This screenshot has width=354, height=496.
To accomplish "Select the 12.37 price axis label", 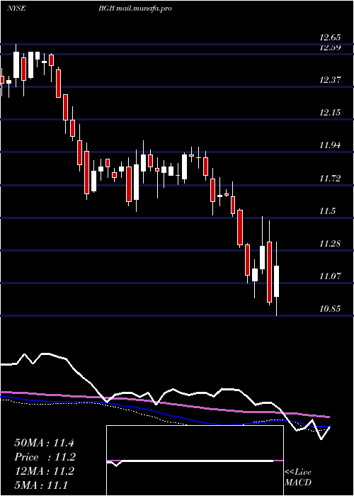I will tap(330, 80).
